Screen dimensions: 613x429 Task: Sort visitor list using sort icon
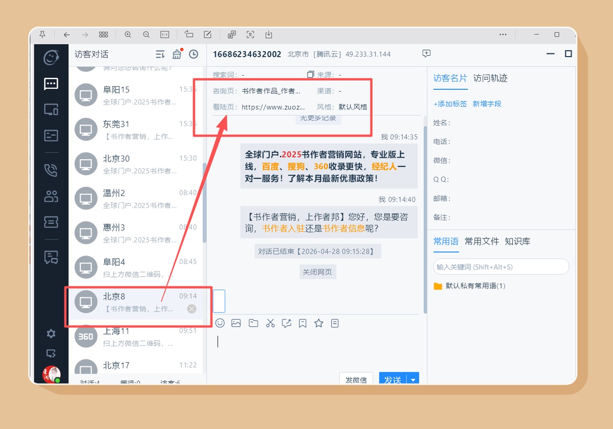click(x=160, y=54)
